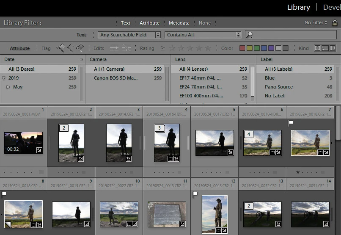Select the red color label swatch
Image resolution: width=341 pixels, height=235 pixels.
[x=242, y=48]
